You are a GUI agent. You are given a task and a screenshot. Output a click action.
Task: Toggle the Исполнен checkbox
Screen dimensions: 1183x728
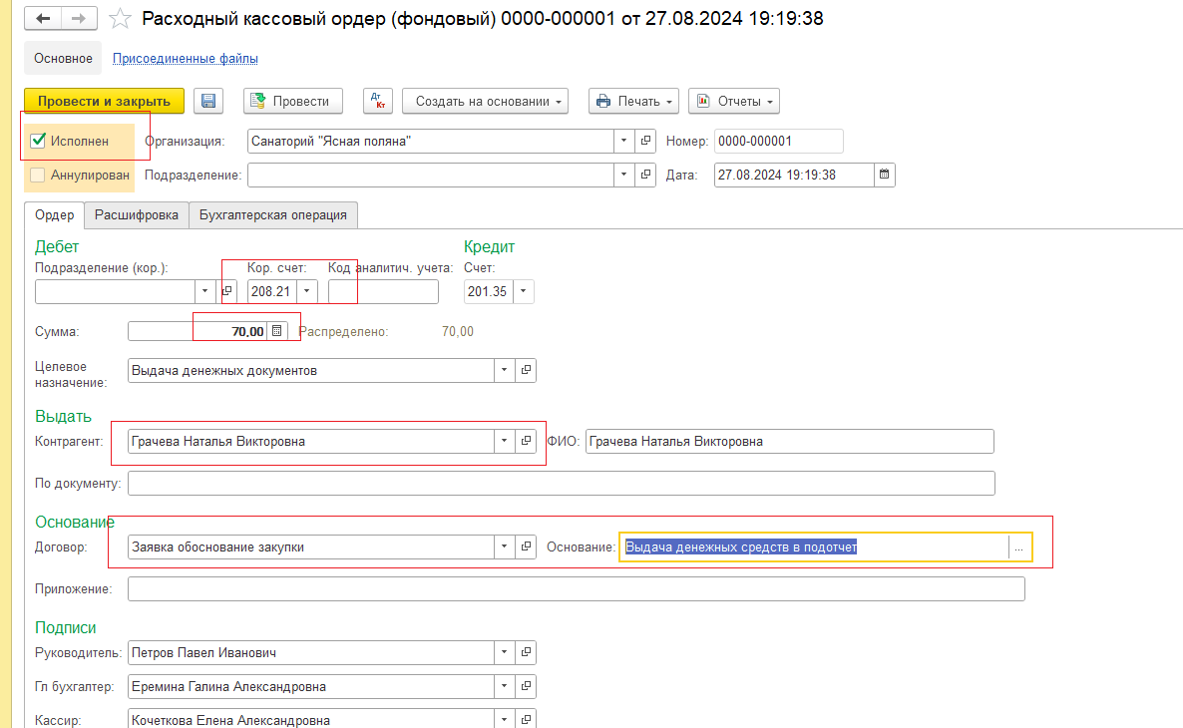(x=38, y=141)
